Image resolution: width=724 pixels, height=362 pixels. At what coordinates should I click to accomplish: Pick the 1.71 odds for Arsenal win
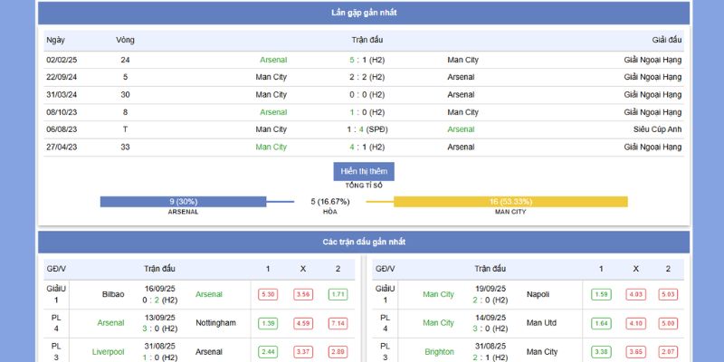pos(338,294)
